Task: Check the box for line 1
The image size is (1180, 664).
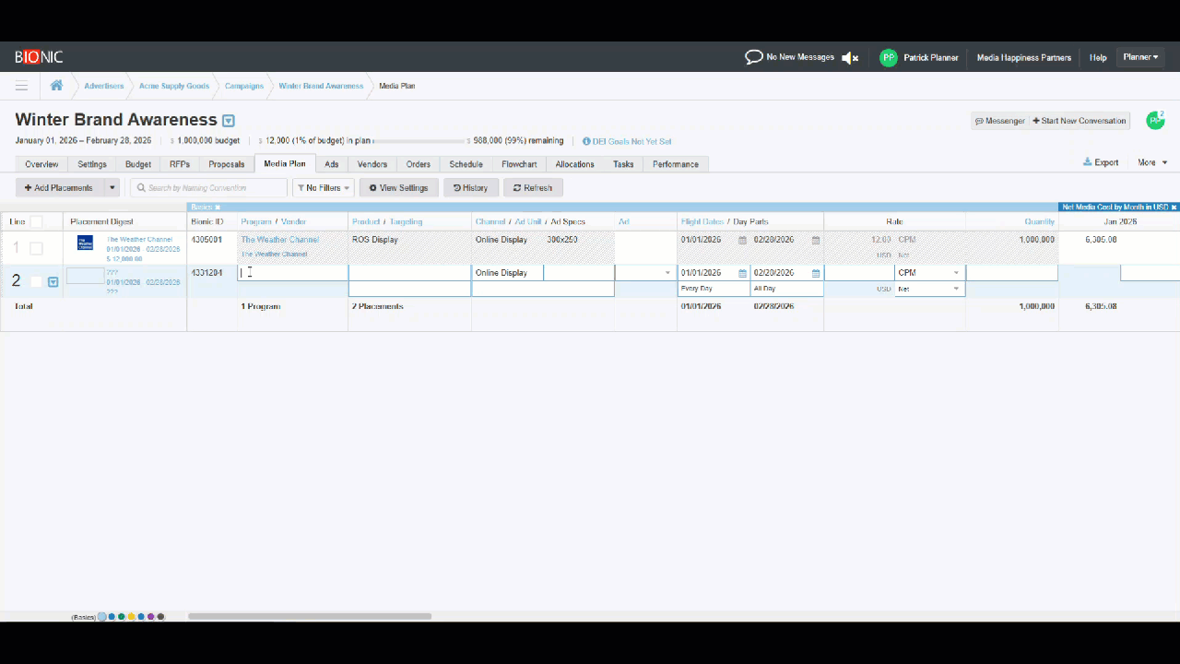Action: pyautogui.click(x=36, y=248)
